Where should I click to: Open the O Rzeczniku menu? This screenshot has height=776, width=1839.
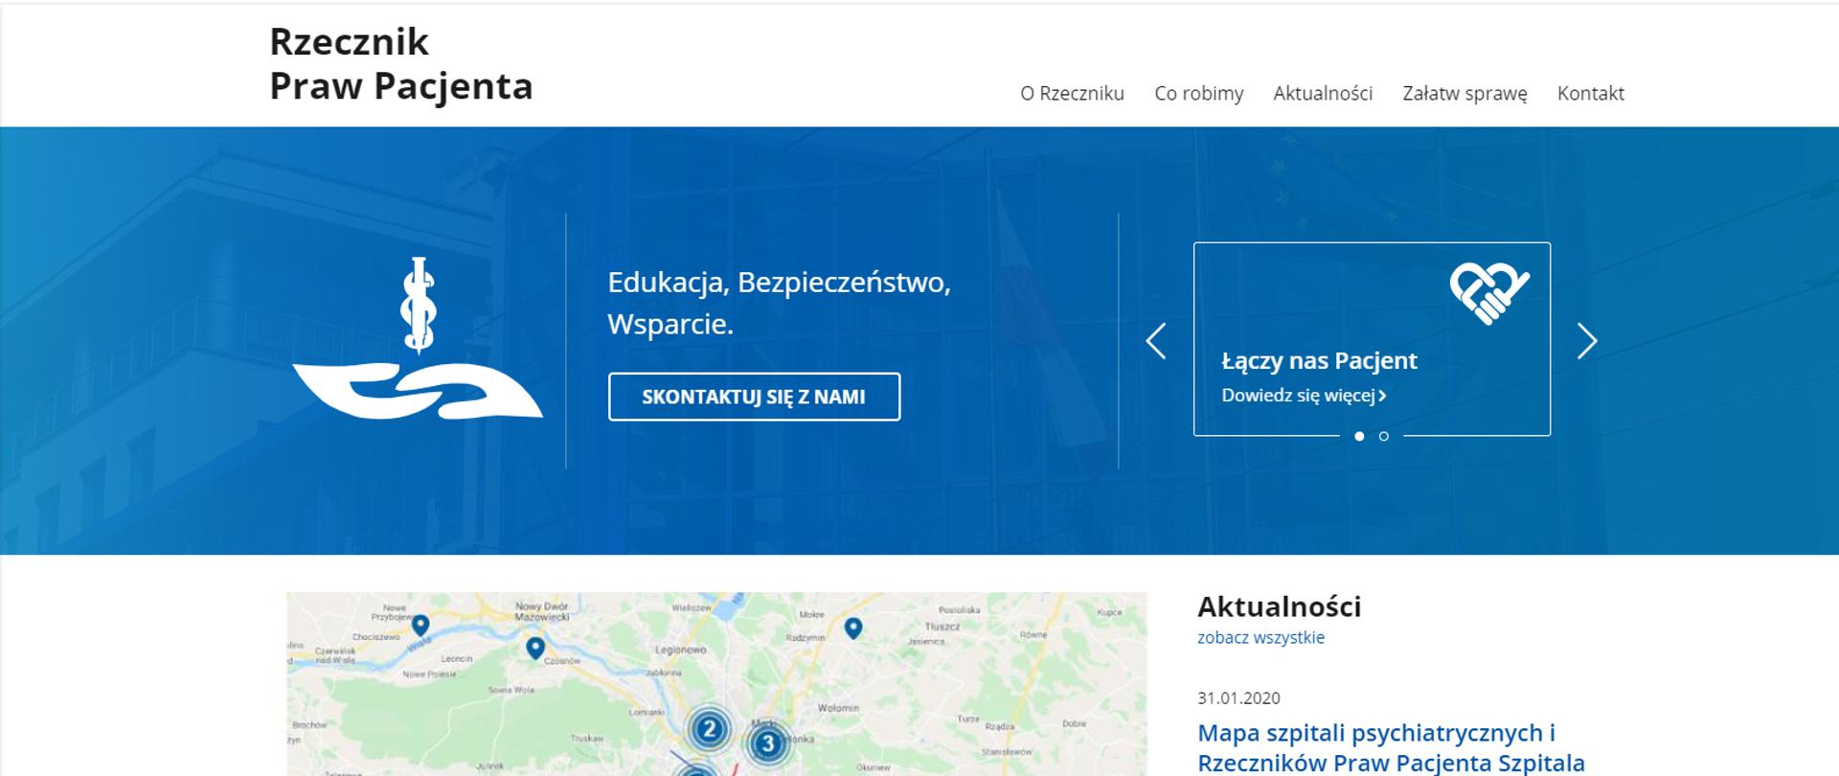pyautogui.click(x=1072, y=94)
